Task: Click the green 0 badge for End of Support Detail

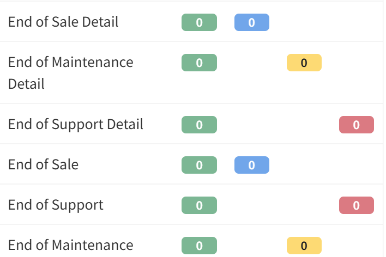Action: click(x=199, y=125)
